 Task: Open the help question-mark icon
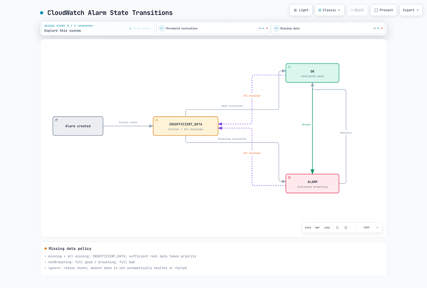tap(346, 228)
